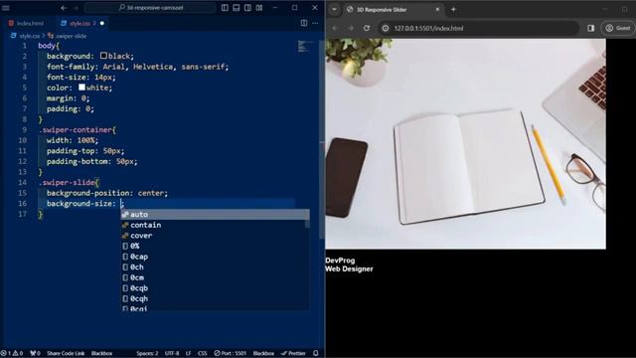Click Port : 5501 live server status
The height and width of the screenshot is (358, 636).
click(230, 353)
